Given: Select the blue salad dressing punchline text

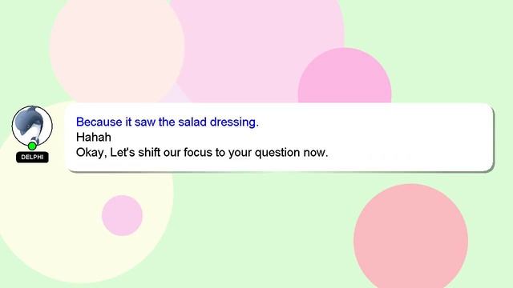Looking at the screenshot, I should 168,122.
